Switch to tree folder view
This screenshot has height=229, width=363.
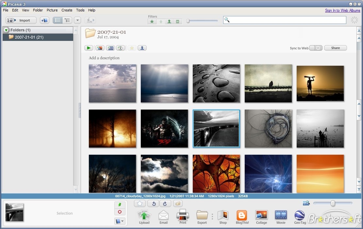(67, 20)
